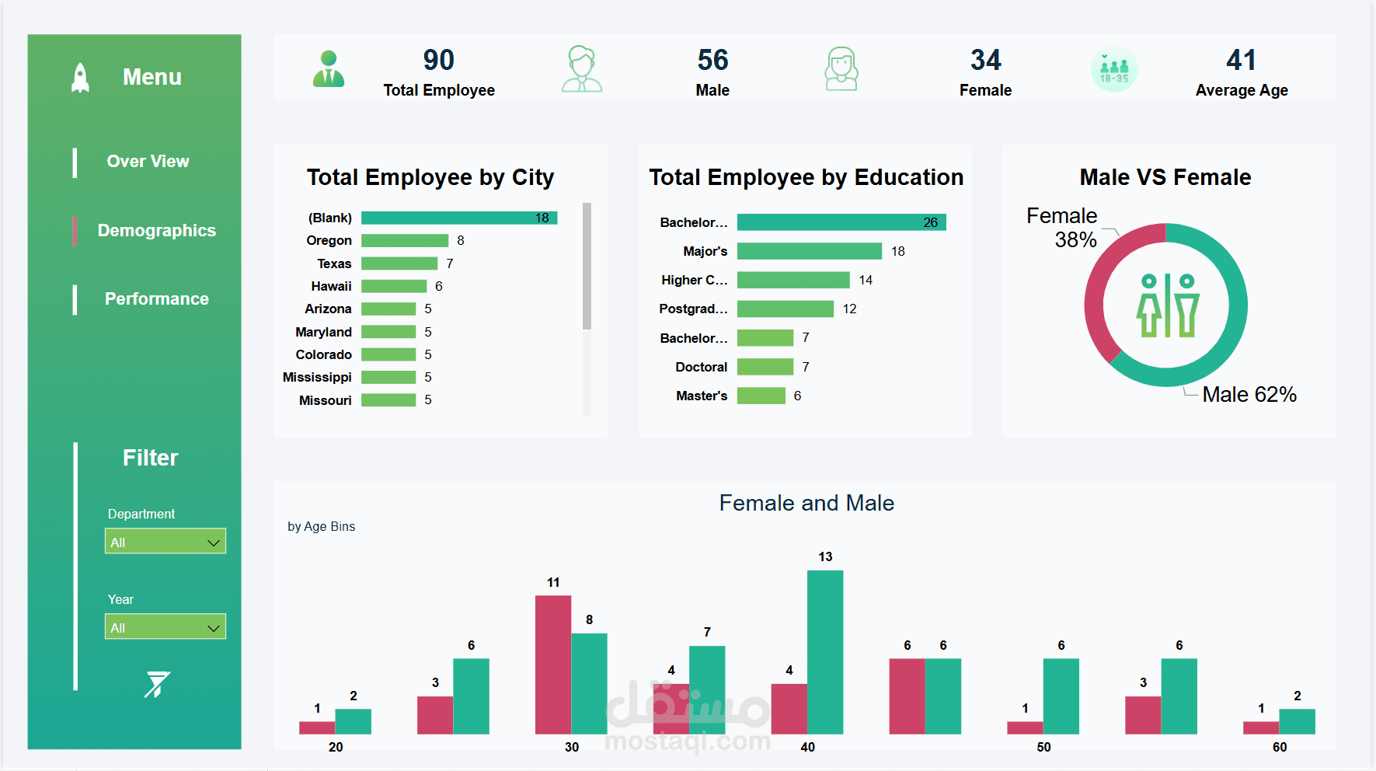Click the Female 38% label
Screen dimensions: 1376x771
(x=1062, y=227)
